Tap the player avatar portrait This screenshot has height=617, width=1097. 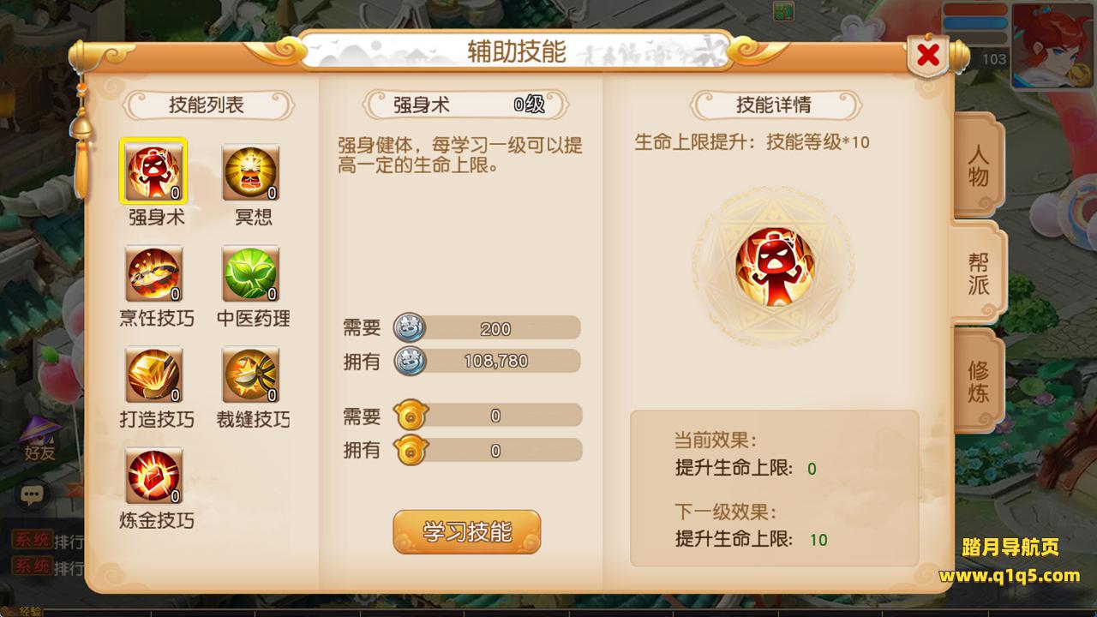[x=1052, y=45]
